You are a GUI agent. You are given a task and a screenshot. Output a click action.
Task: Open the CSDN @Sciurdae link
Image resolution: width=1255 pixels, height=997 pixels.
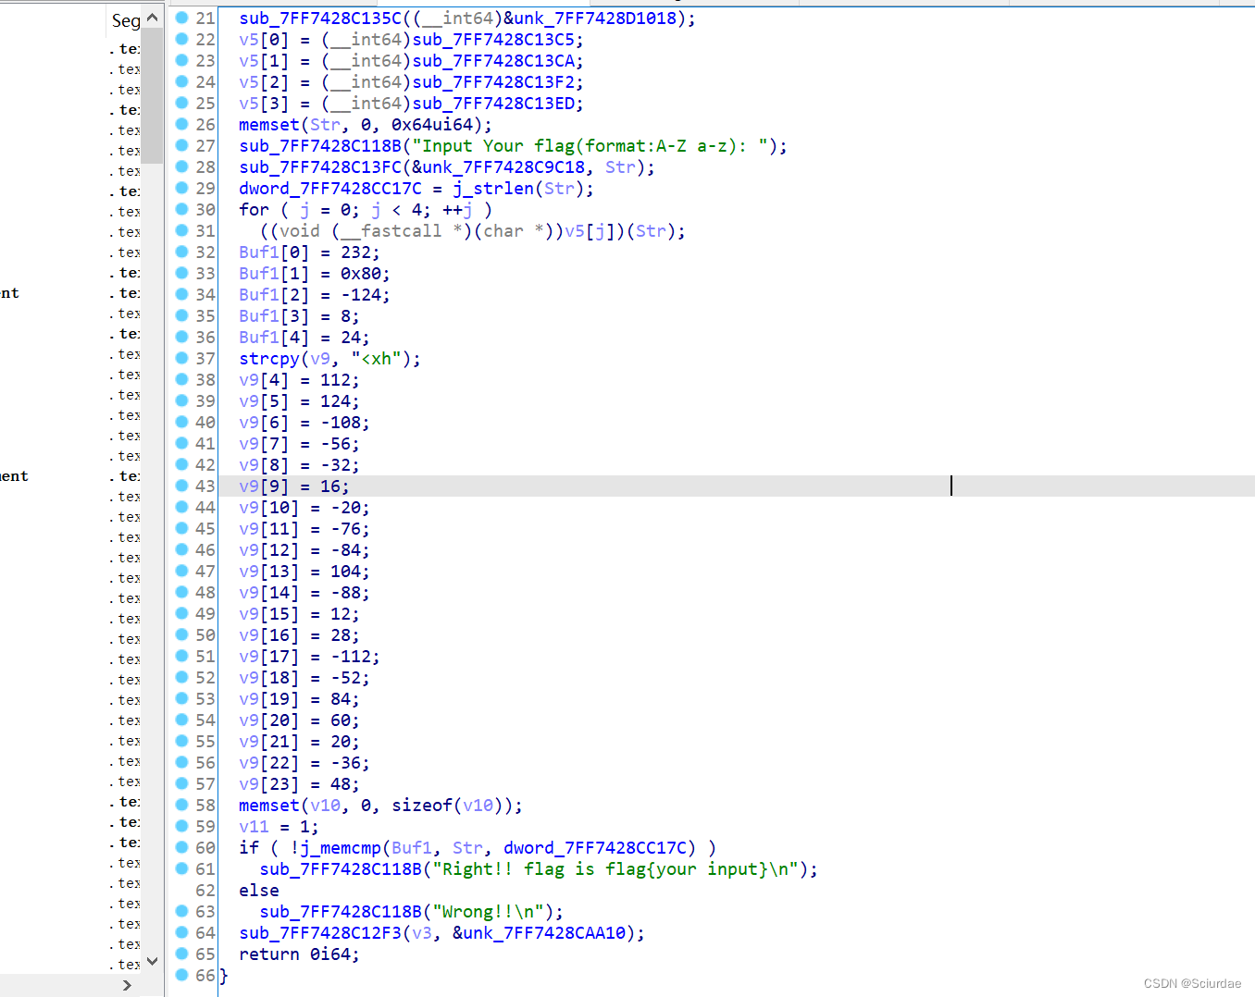[1191, 983]
